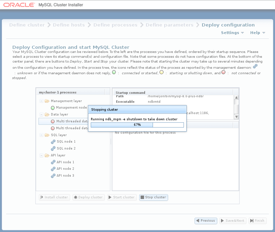Click the Save&Next button
Image resolution: width=275 pixels, height=232 pixels.
233,221
